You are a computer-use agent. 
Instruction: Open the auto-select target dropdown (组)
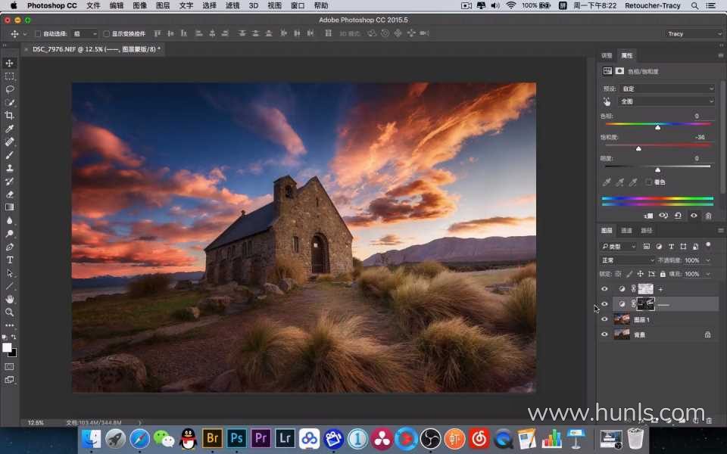pos(85,34)
